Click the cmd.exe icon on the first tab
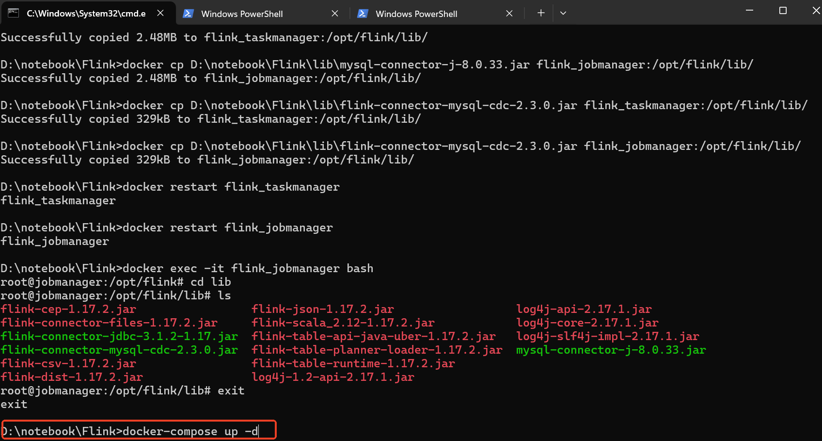This screenshot has height=441, width=822. click(13, 13)
